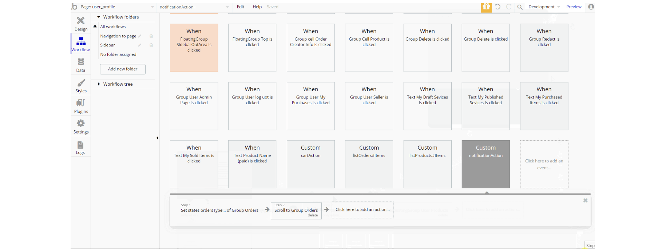
Task: Open the Design tab in sidebar
Action: pos(81,24)
